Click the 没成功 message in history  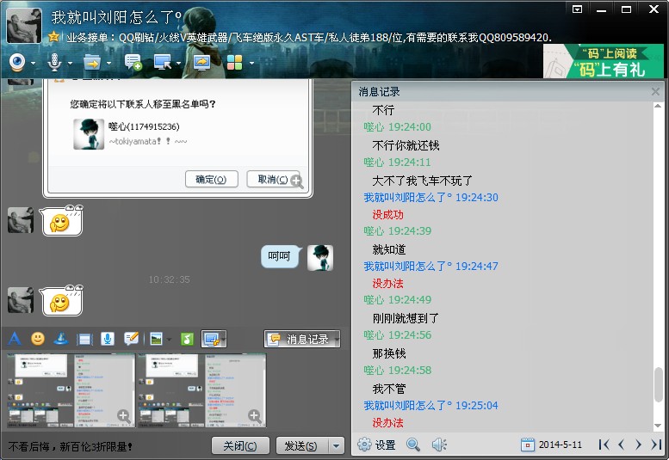click(387, 215)
